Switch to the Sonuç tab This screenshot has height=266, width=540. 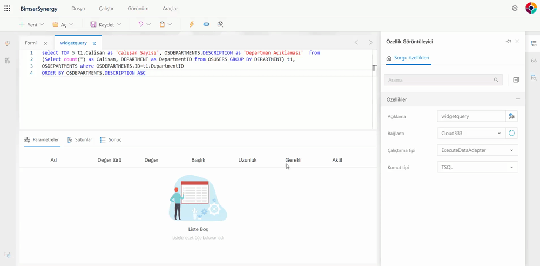[x=110, y=140]
